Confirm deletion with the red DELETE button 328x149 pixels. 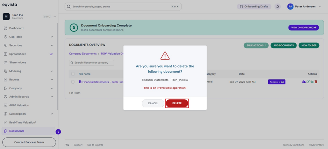coord(177,104)
